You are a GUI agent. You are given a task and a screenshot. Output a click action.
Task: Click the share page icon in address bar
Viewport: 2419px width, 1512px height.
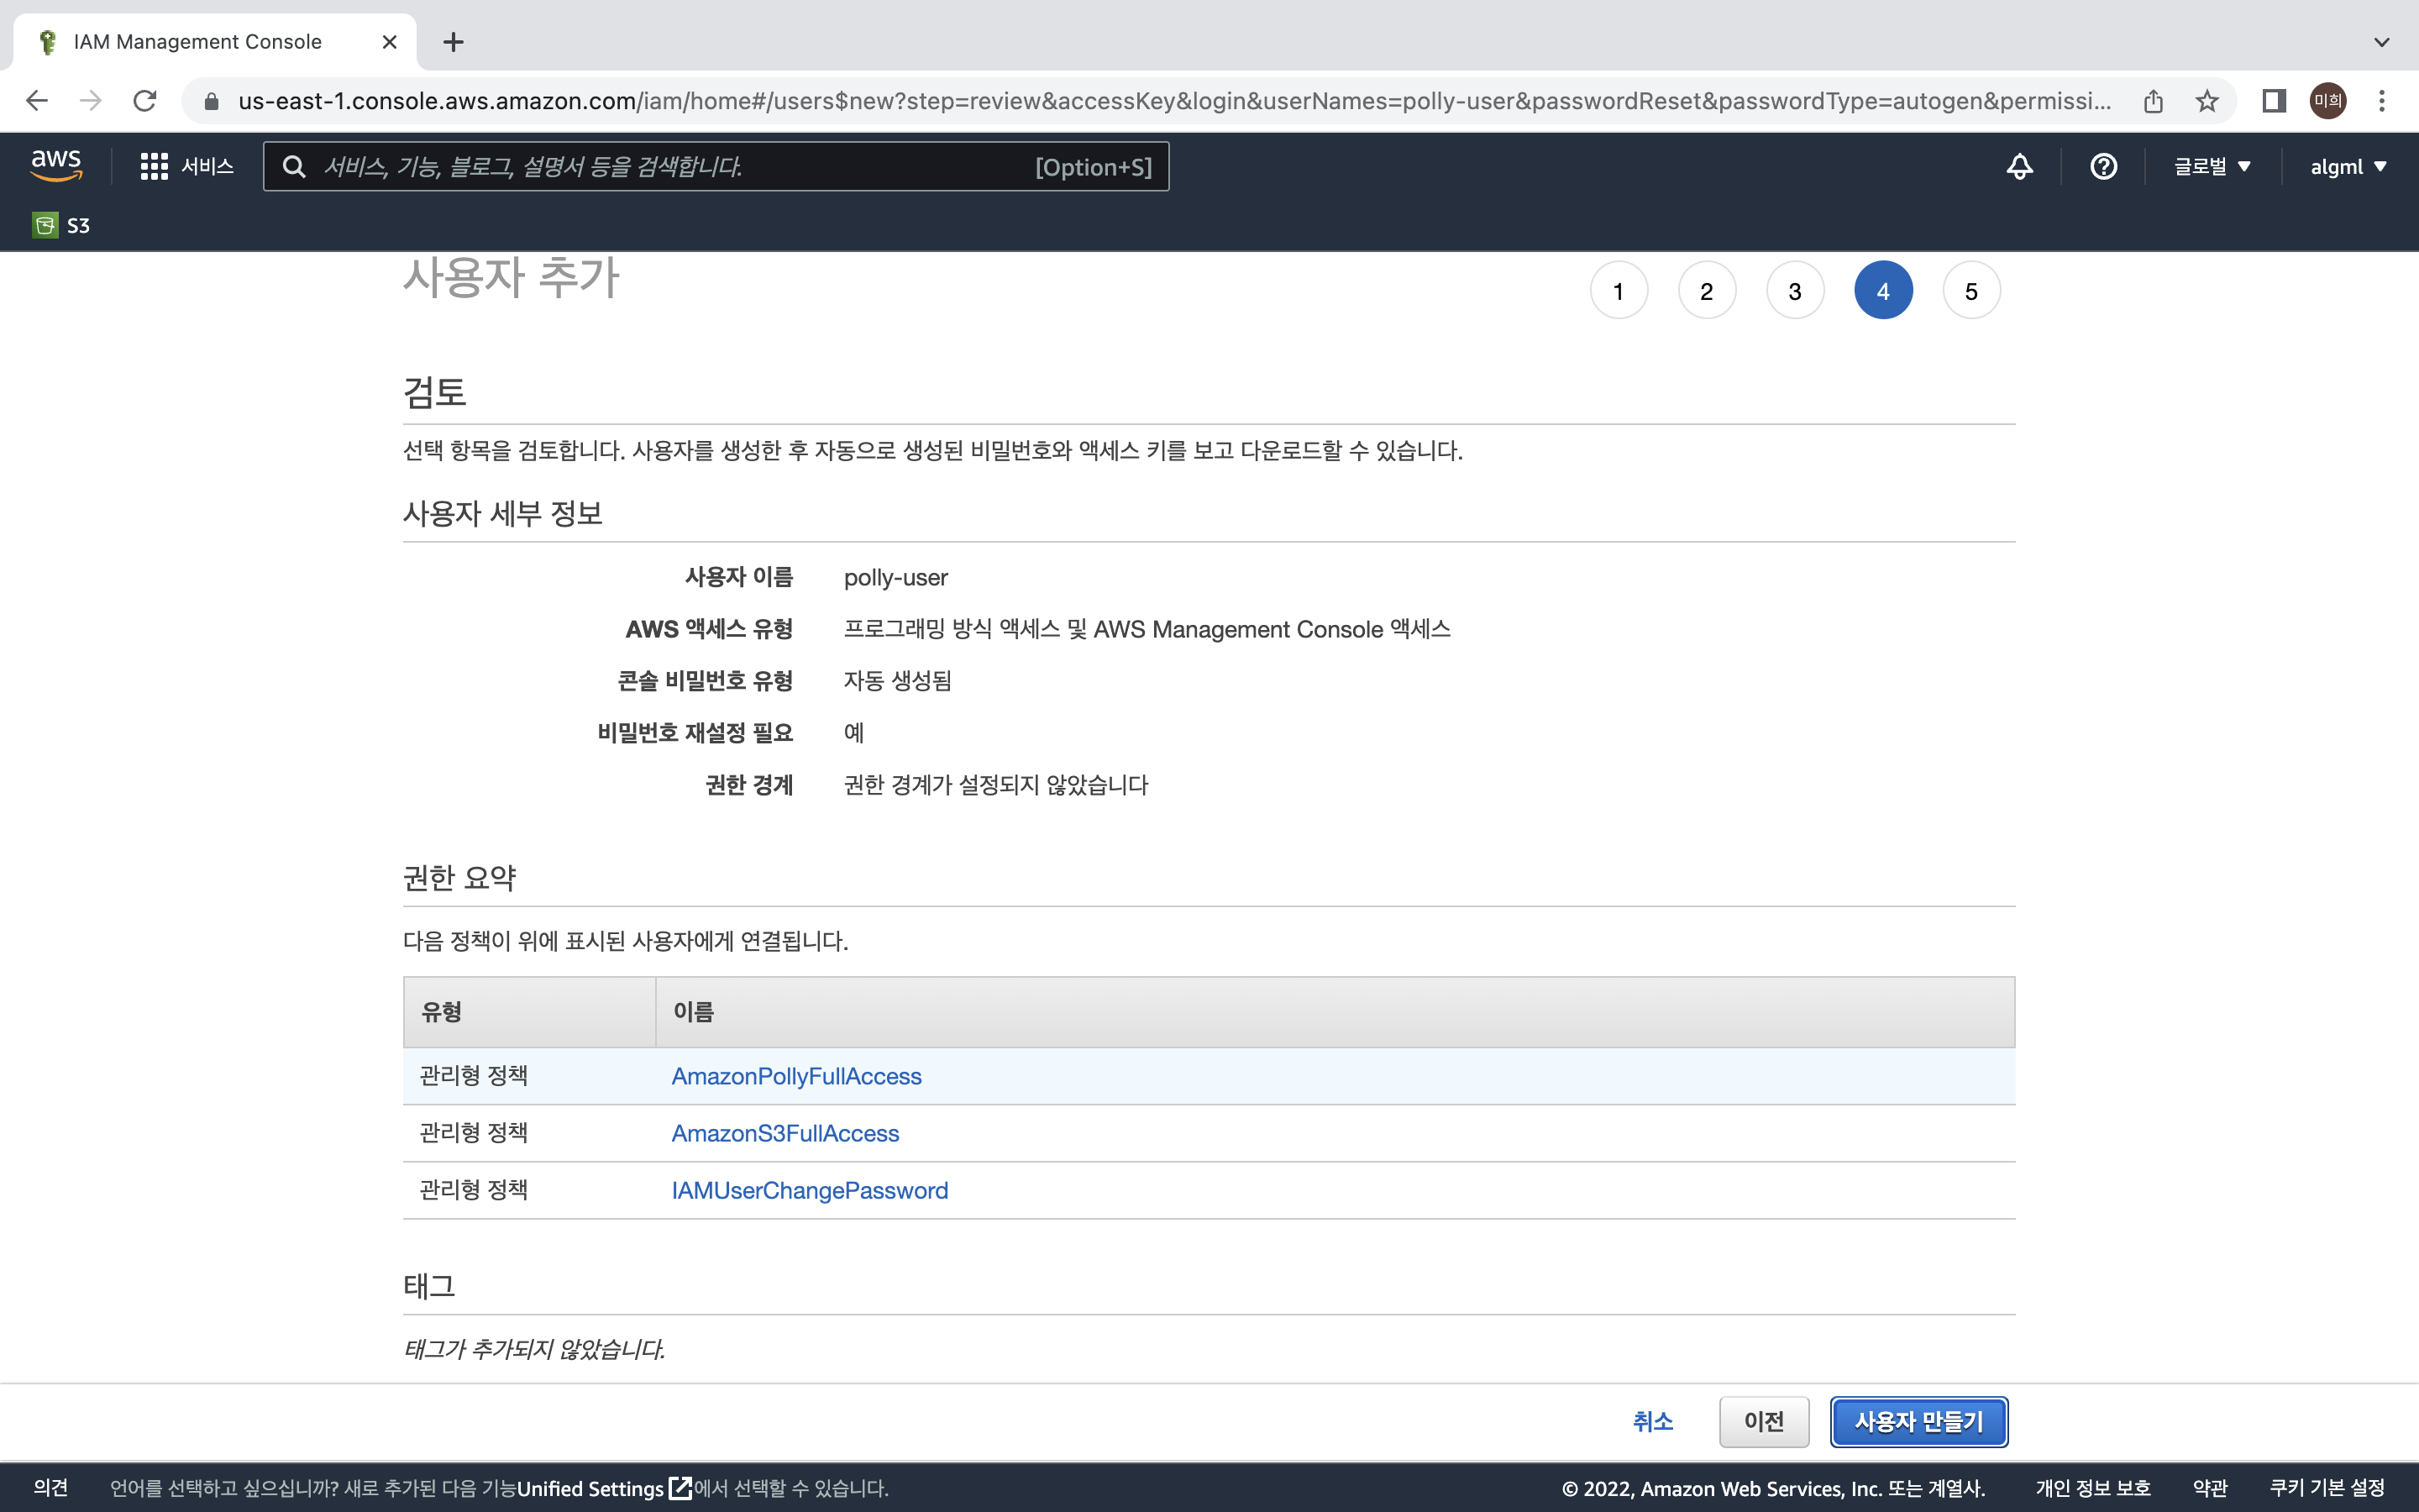pos(2153,100)
